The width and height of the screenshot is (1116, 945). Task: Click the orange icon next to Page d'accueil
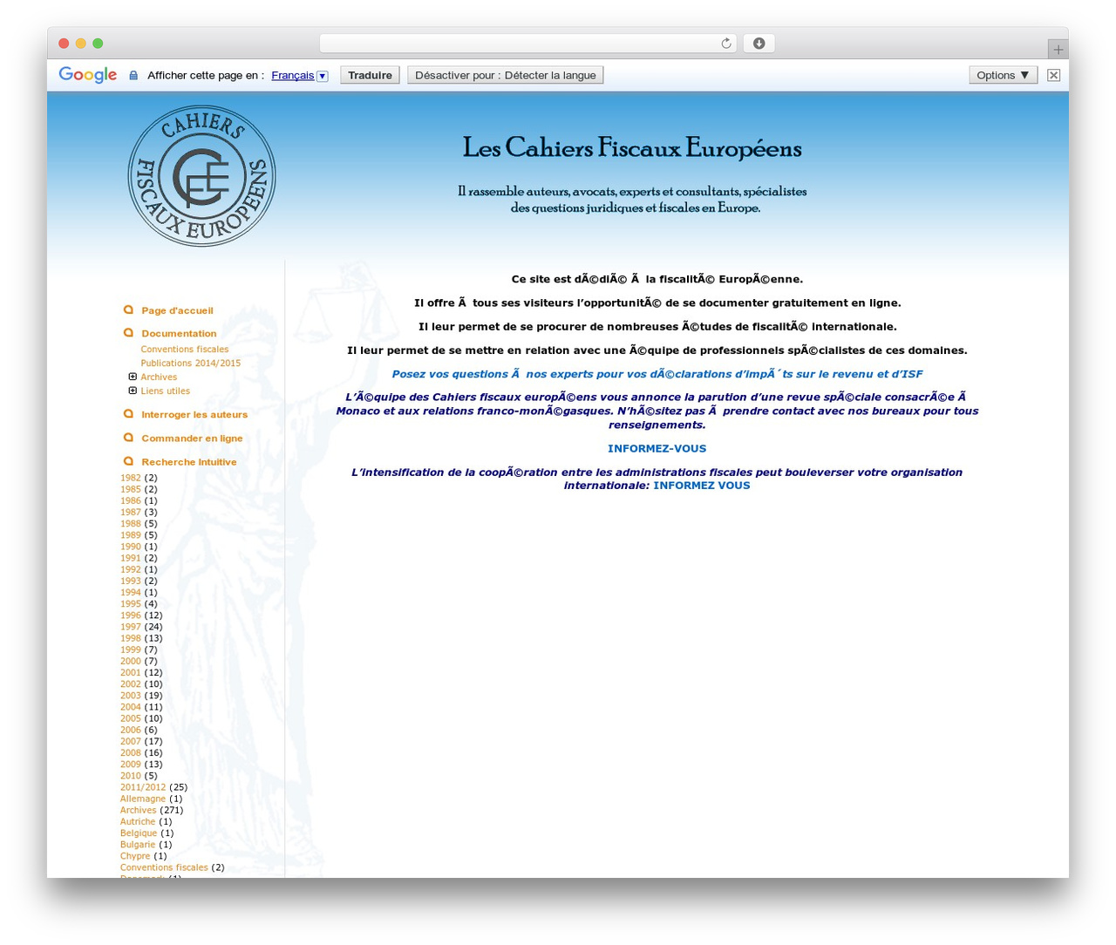point(129,309)
